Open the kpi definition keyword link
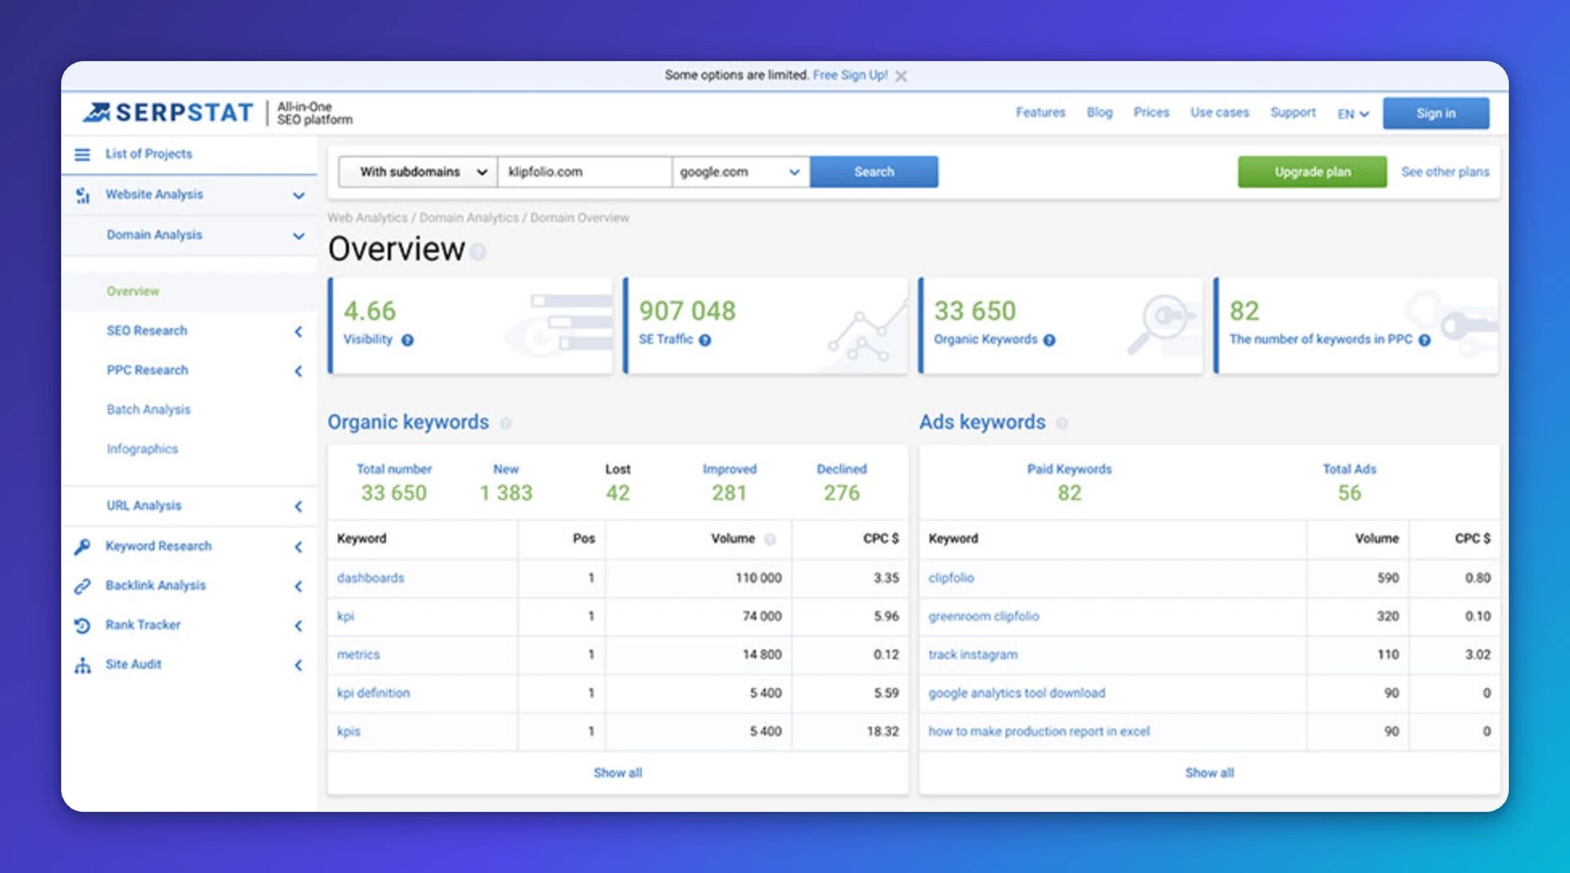 coord(373,693)
